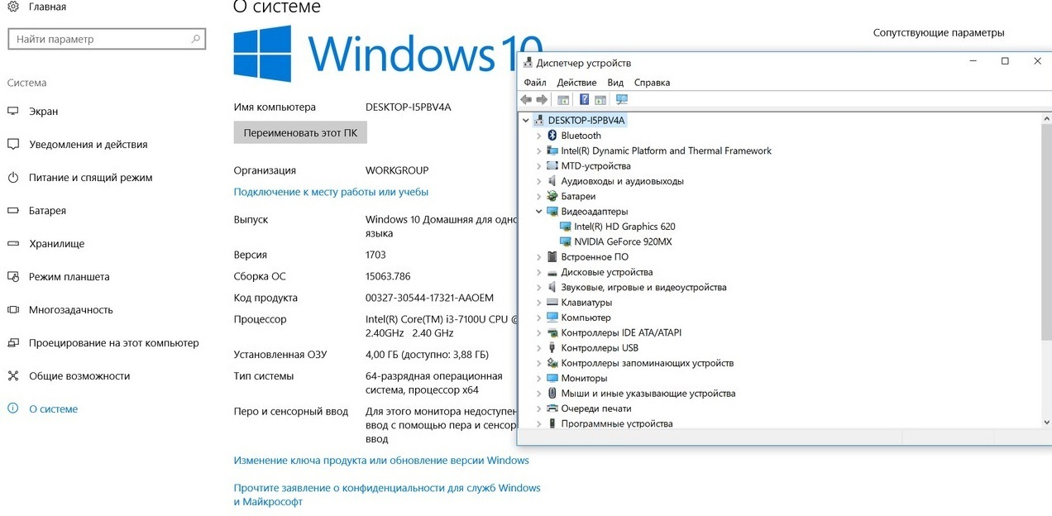Click the computer name value in Settings

(x=409, y=107)
